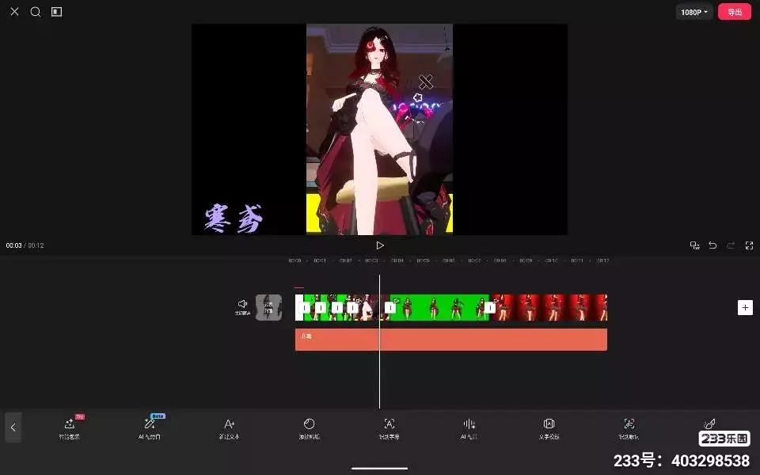Viewport: 760px width, 475px height.
Task: Add a new clip with the plus button
Action: [745, 307]
